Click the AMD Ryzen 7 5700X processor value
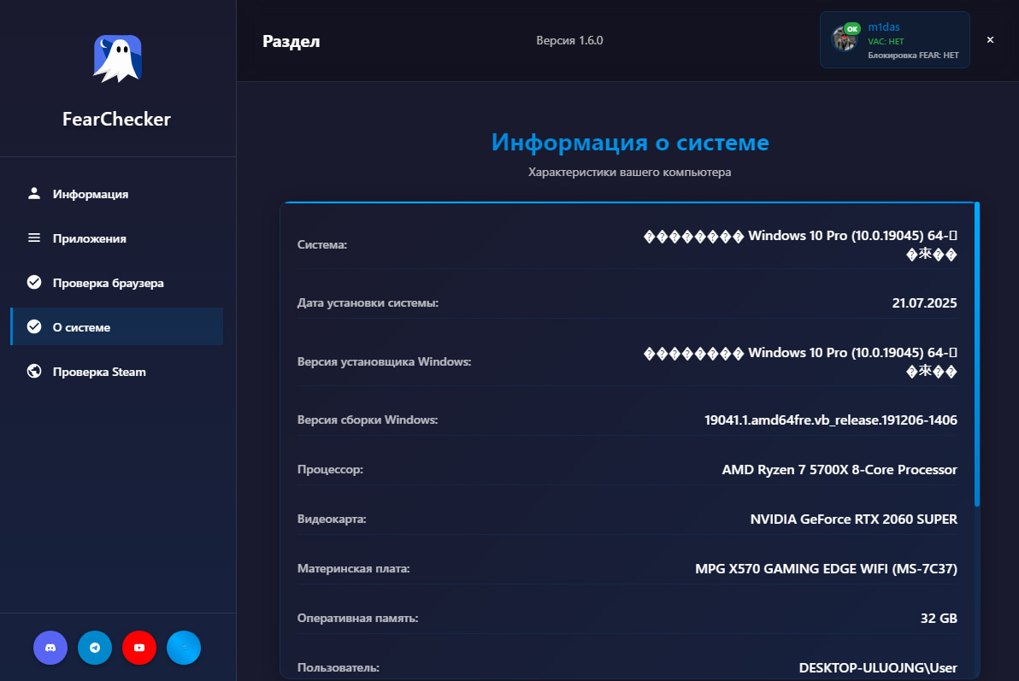 click(839, 470)
